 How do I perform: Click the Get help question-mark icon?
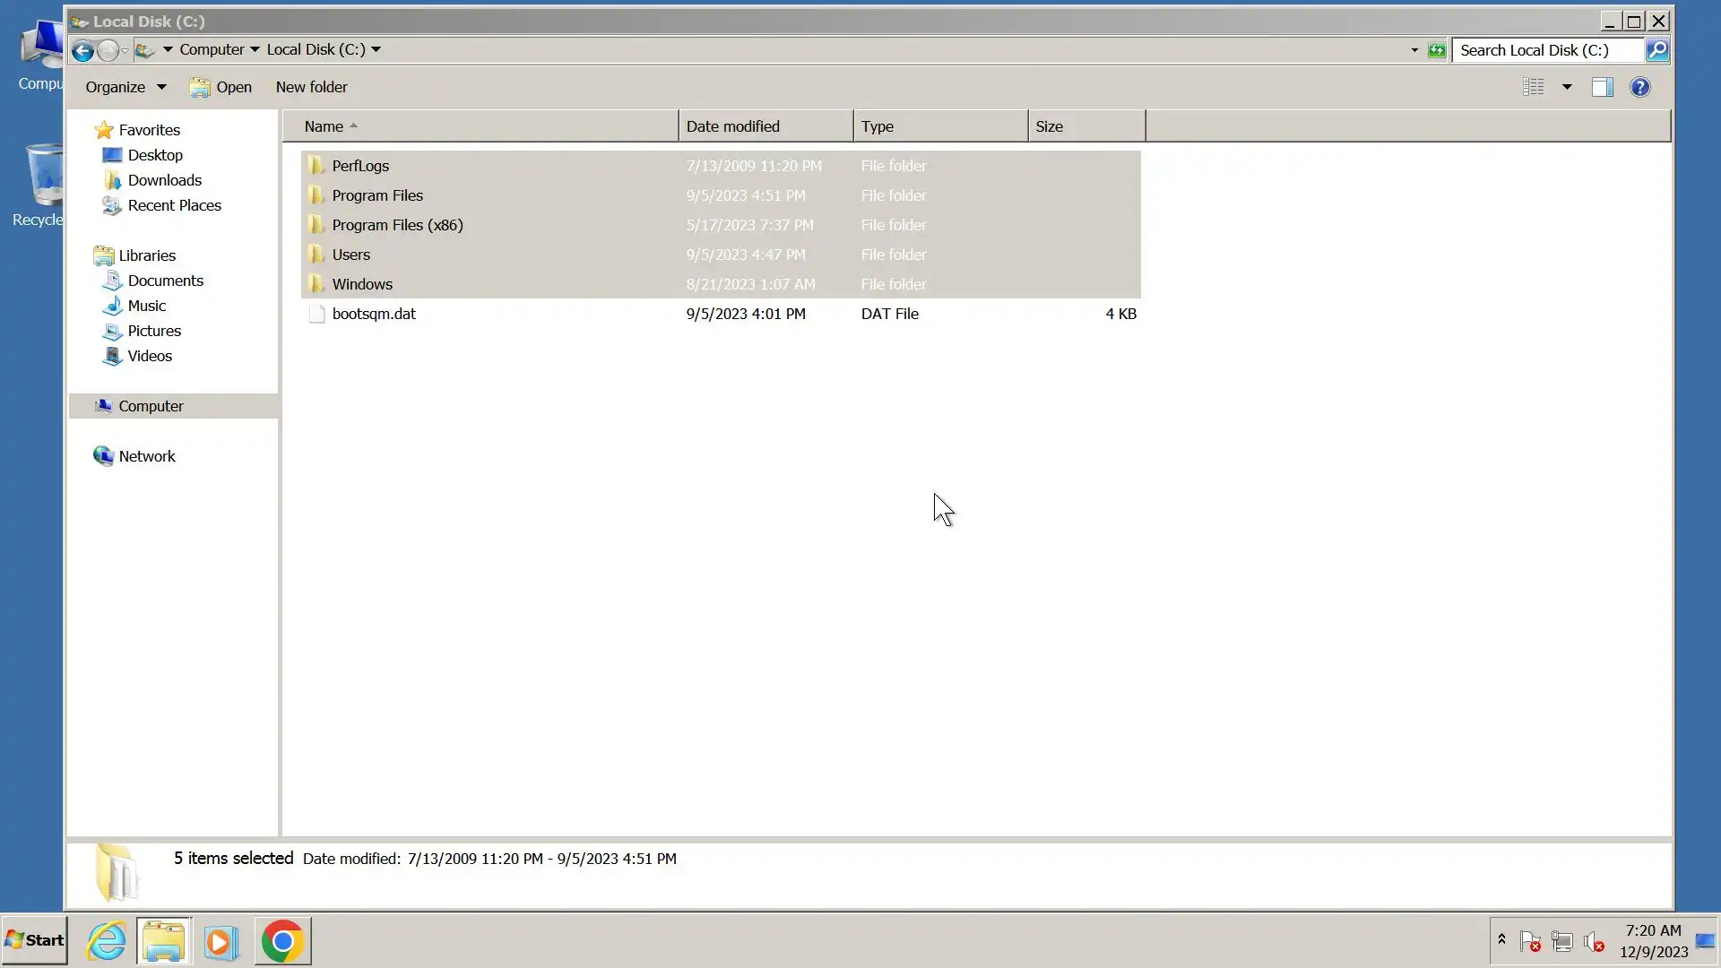pos(1639,87)
